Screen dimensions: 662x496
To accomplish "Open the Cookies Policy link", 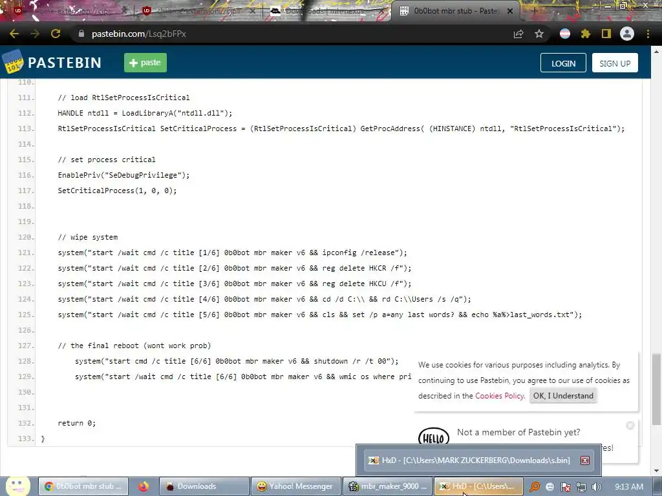I will [500, 396].
